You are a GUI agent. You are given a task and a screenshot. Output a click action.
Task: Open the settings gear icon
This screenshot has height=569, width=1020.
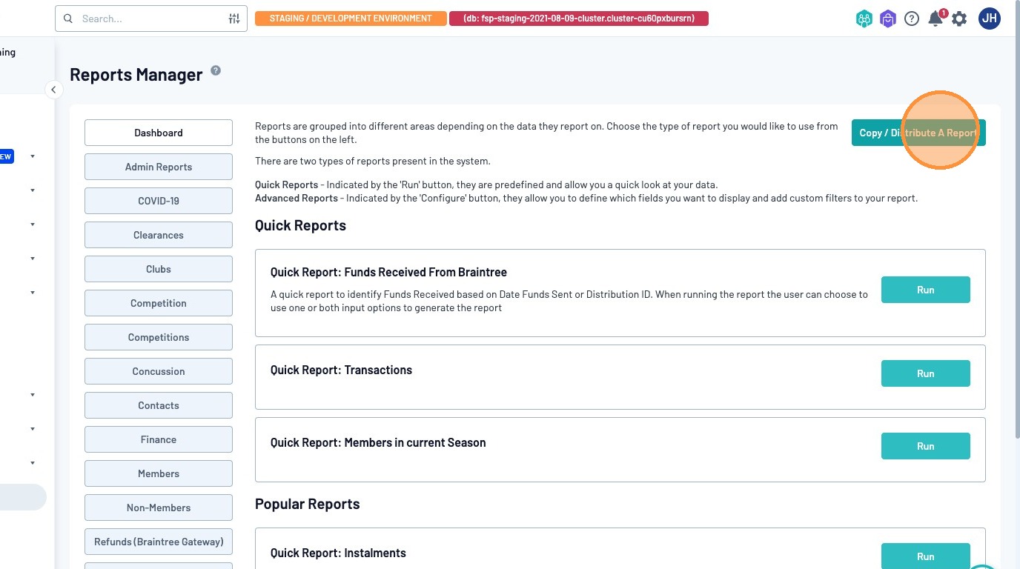(959, 19)
